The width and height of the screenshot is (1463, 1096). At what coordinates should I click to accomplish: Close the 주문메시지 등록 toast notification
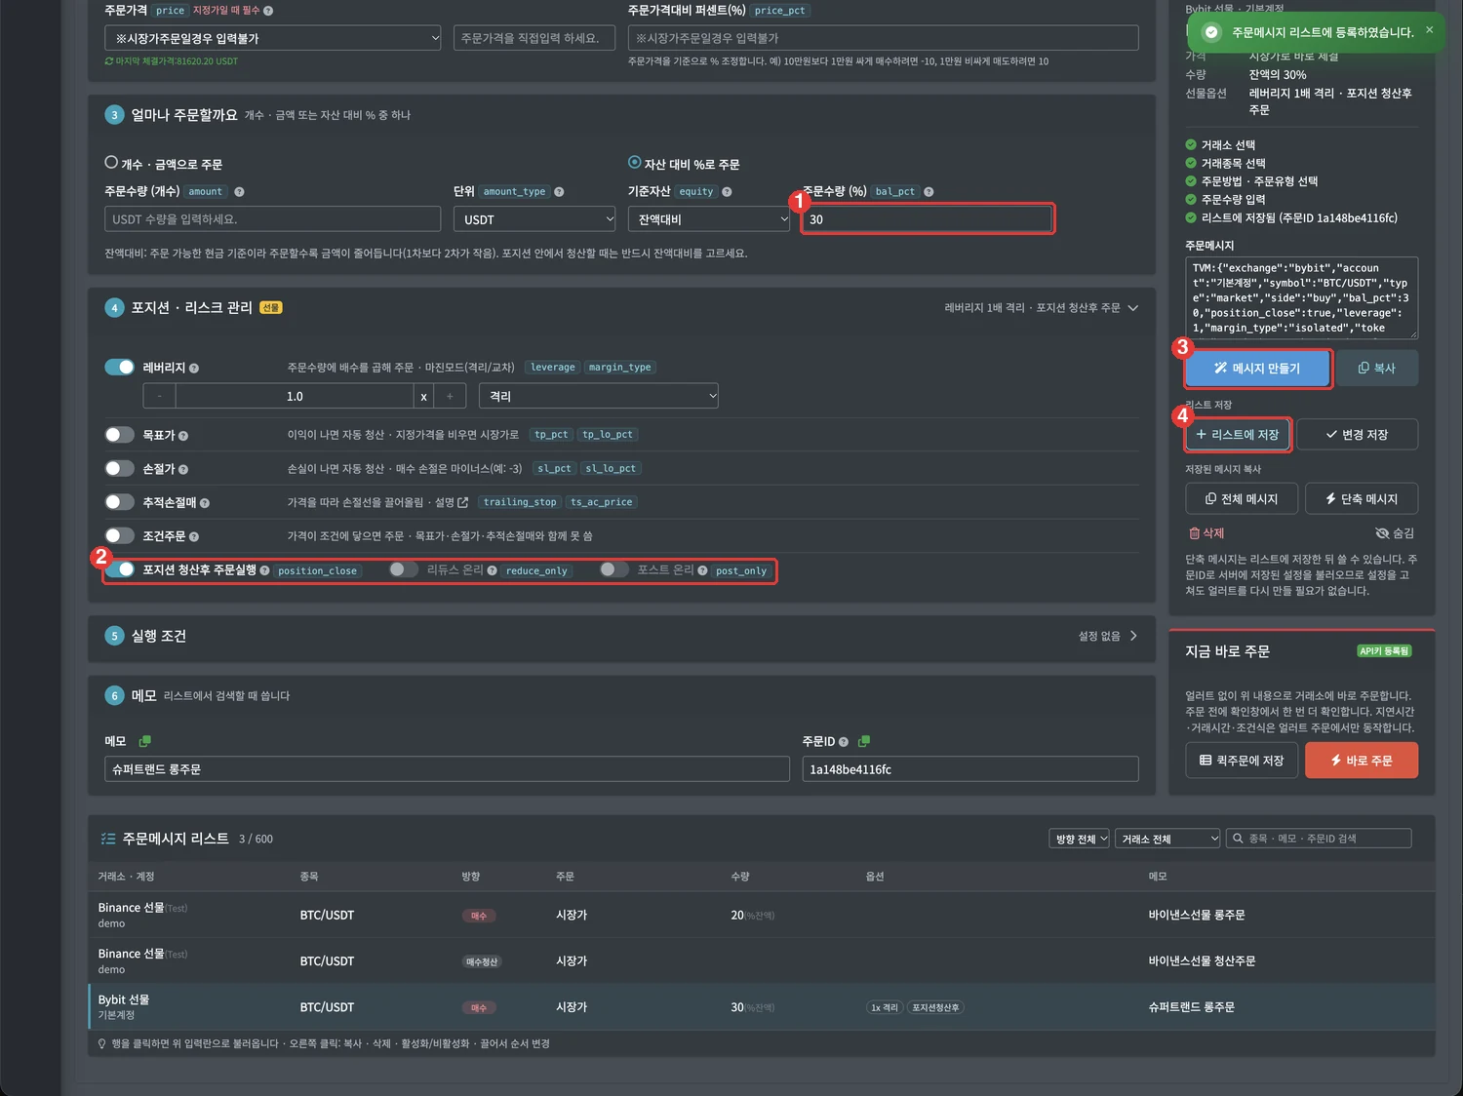click(1430, 30)
